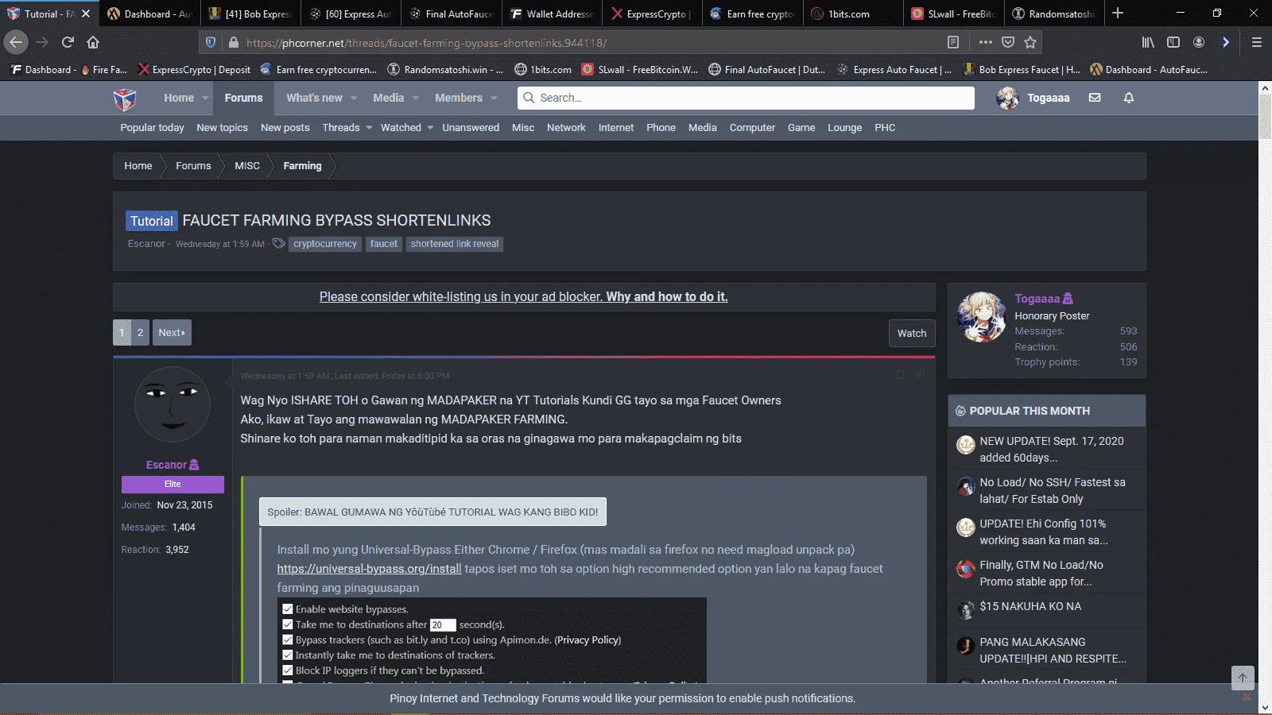Open the browser home page icon
Screen dimensions: 1272x715
tap(93, 42)
